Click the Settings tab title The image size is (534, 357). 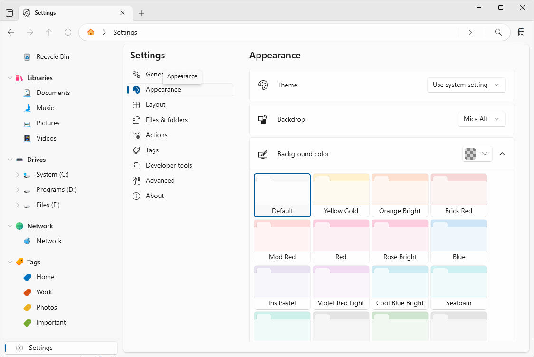(x=45, y=13)
